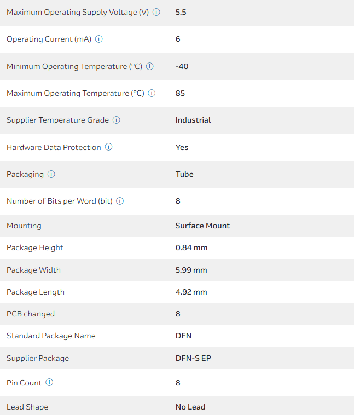Select the Industrial temperature grade value
This screenshot has height=415, width=354.
(193, 120)
